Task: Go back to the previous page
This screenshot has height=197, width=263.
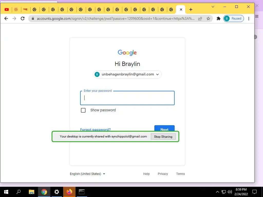Action: coord(6,18)
